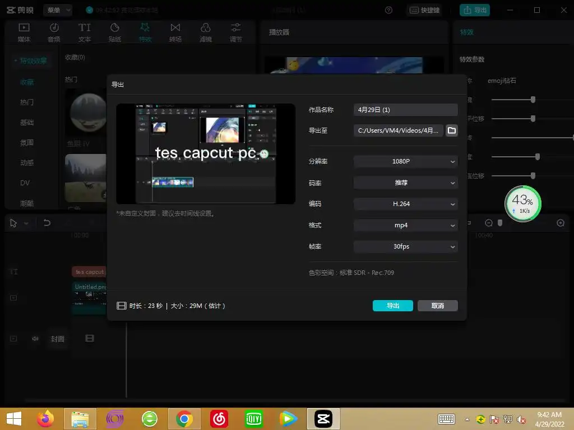Click the blue 导出 button in export dialog
Image resolution: width=574 pixels, height=430 pixels.
point(392,306)
